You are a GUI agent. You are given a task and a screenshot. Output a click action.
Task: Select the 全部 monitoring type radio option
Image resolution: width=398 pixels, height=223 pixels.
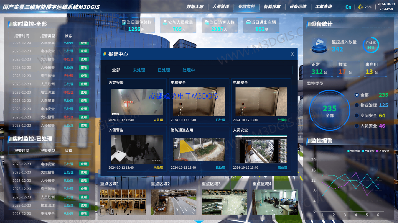pos(357,95)
